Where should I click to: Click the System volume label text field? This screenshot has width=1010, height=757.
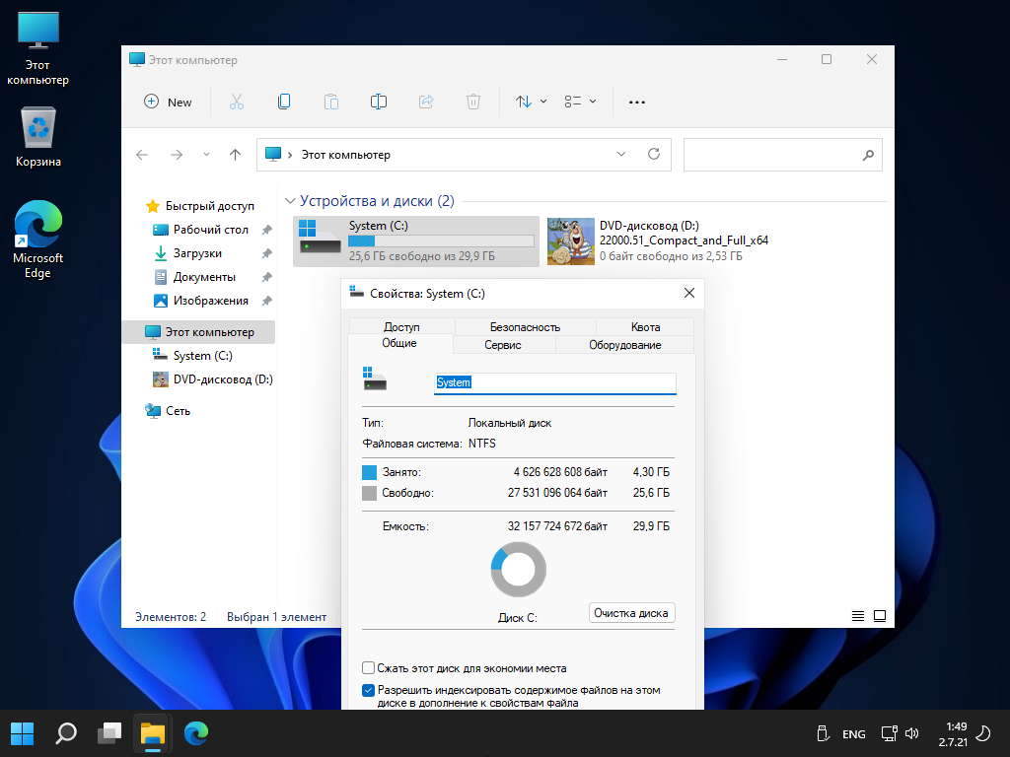pyautogui.click(x=555, y=382)
